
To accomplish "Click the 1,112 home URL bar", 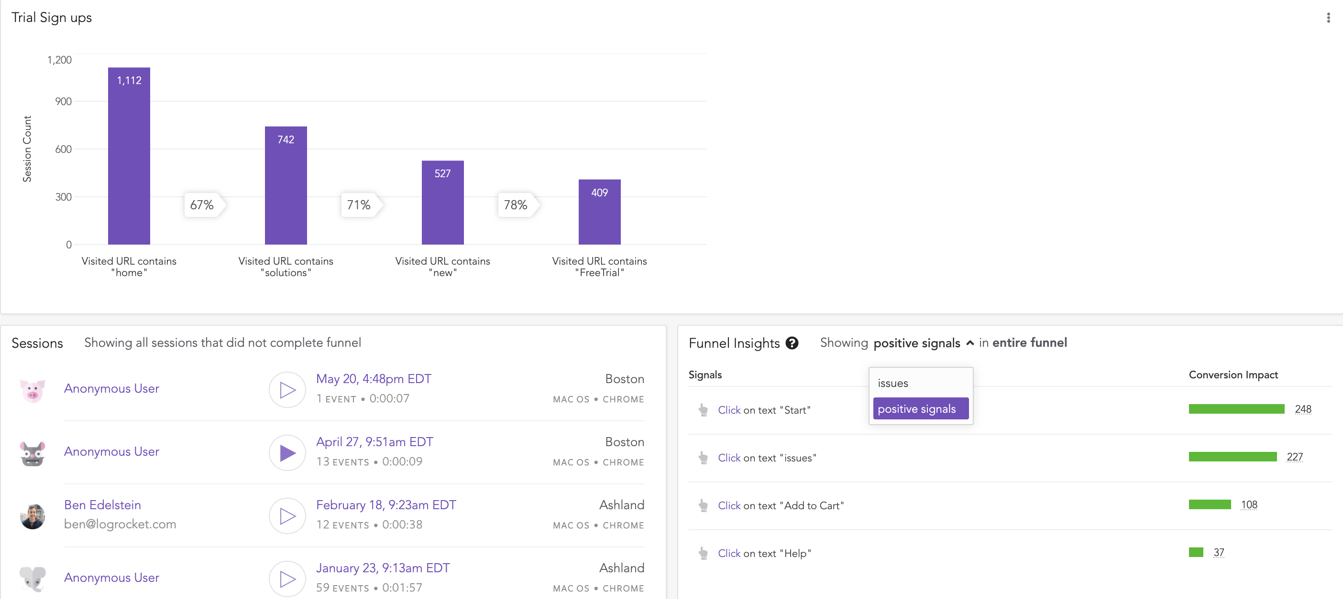I will [x=129, y=156].
